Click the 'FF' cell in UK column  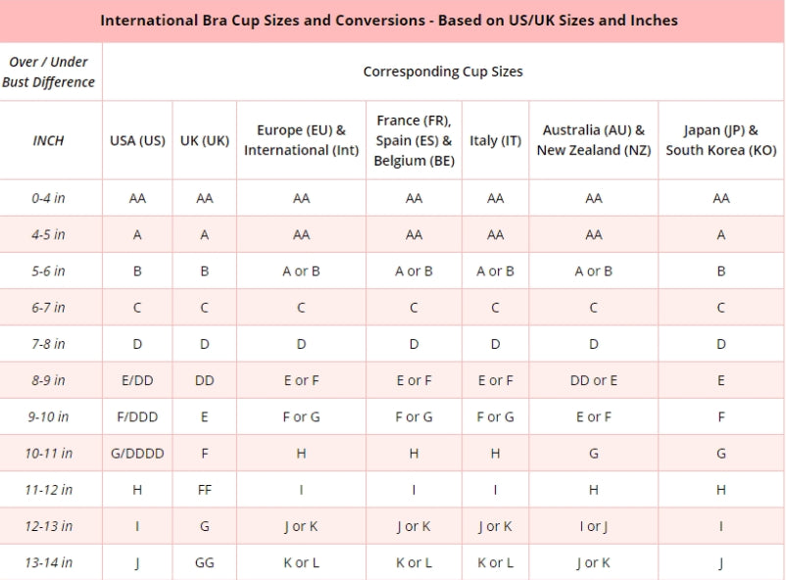click(x=204, y=490)
